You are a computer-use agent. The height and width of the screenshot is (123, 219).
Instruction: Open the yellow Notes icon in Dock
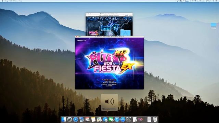pos(93,119)
